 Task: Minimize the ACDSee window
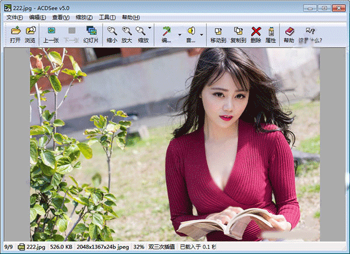point(310,8)
